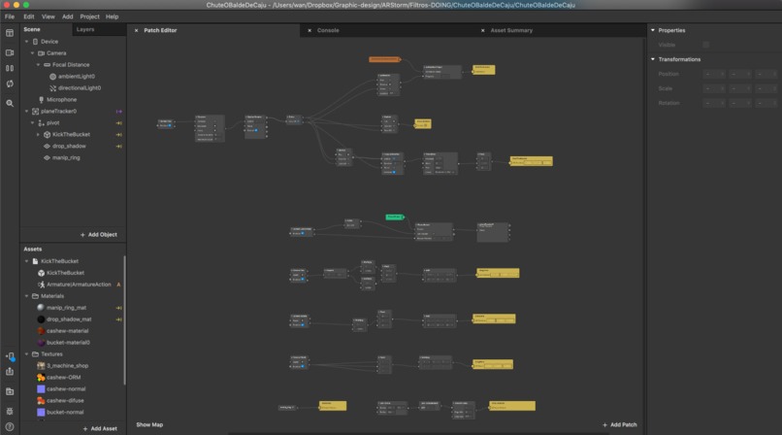Select the Microphone object in Scene

[61, 100]
